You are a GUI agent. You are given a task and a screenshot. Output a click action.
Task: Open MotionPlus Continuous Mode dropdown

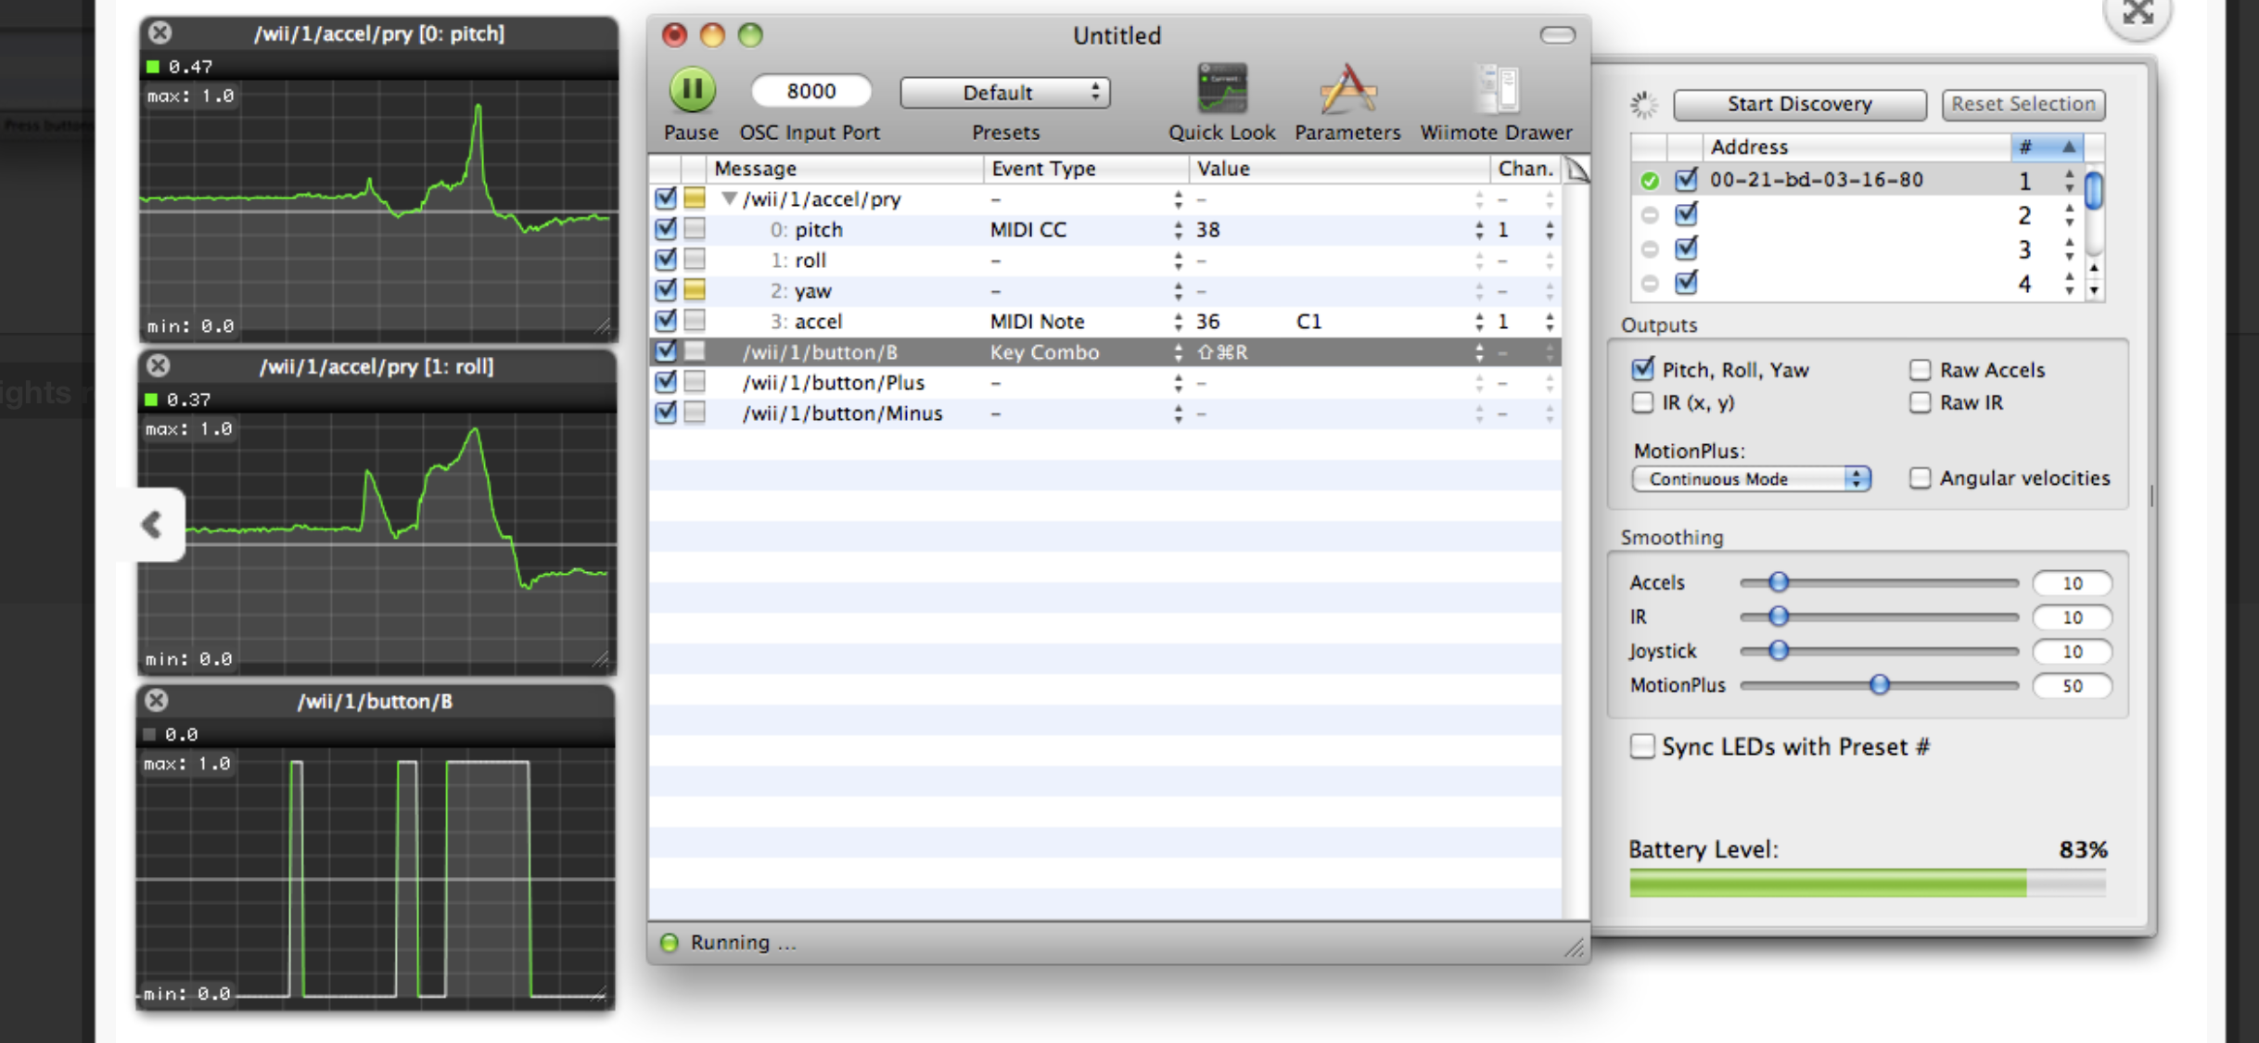pos(1751,479)
